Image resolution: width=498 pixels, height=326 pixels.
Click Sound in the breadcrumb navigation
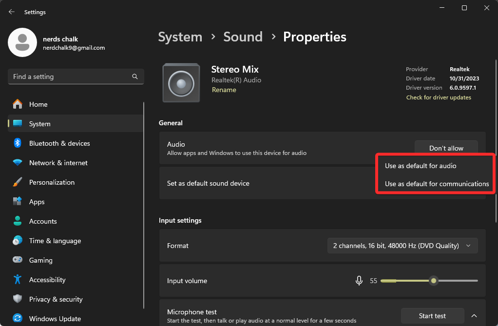(243, 37)
